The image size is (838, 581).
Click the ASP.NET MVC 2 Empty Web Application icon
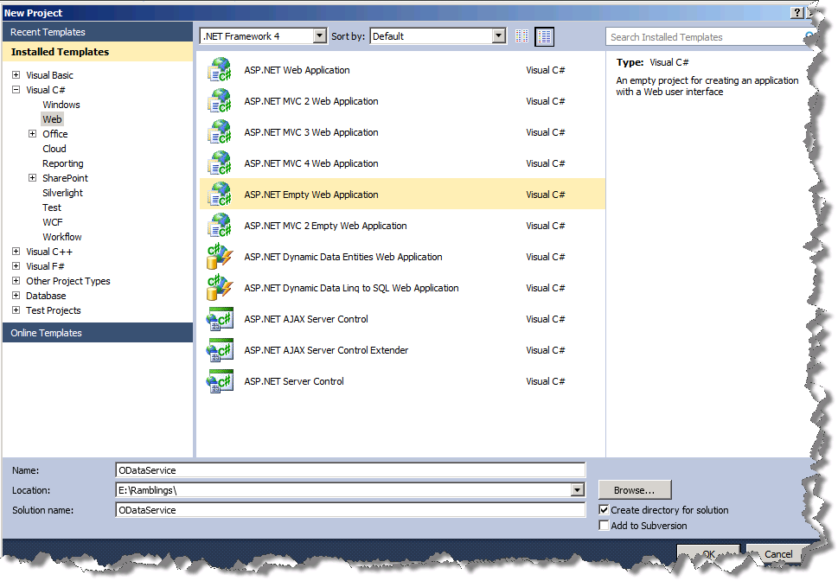click(x=220, y=225)
